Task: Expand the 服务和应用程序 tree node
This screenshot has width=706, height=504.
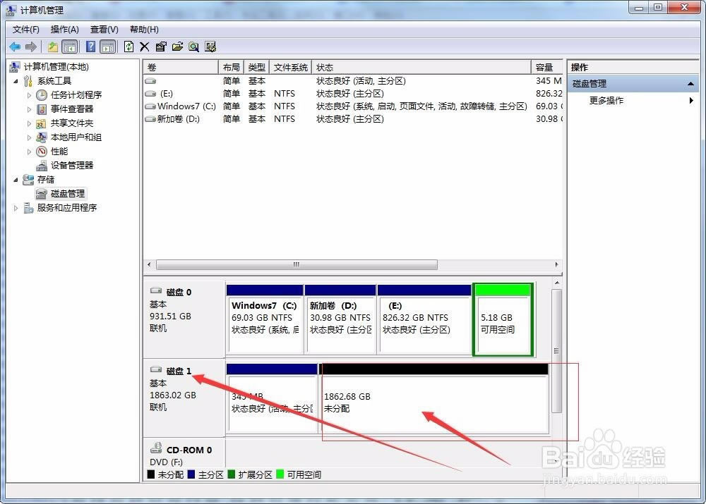Action: (x=17, y=208)
